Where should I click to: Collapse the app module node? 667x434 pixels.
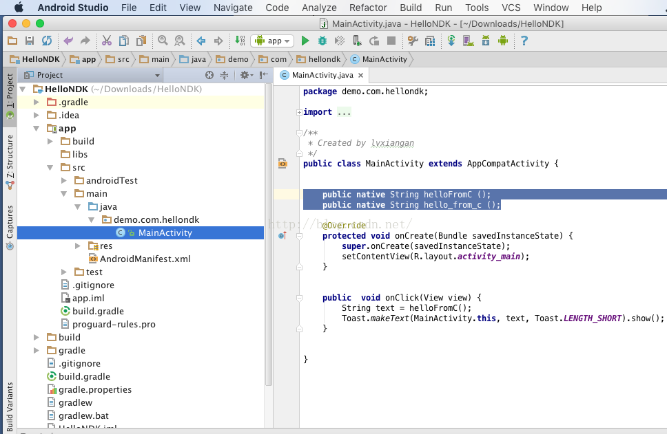coord(37,128)
